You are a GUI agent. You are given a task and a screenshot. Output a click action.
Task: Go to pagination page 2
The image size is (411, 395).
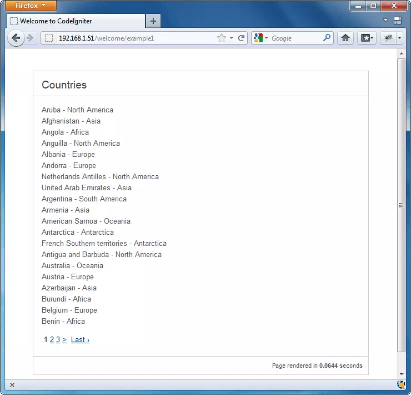point(52,339)
